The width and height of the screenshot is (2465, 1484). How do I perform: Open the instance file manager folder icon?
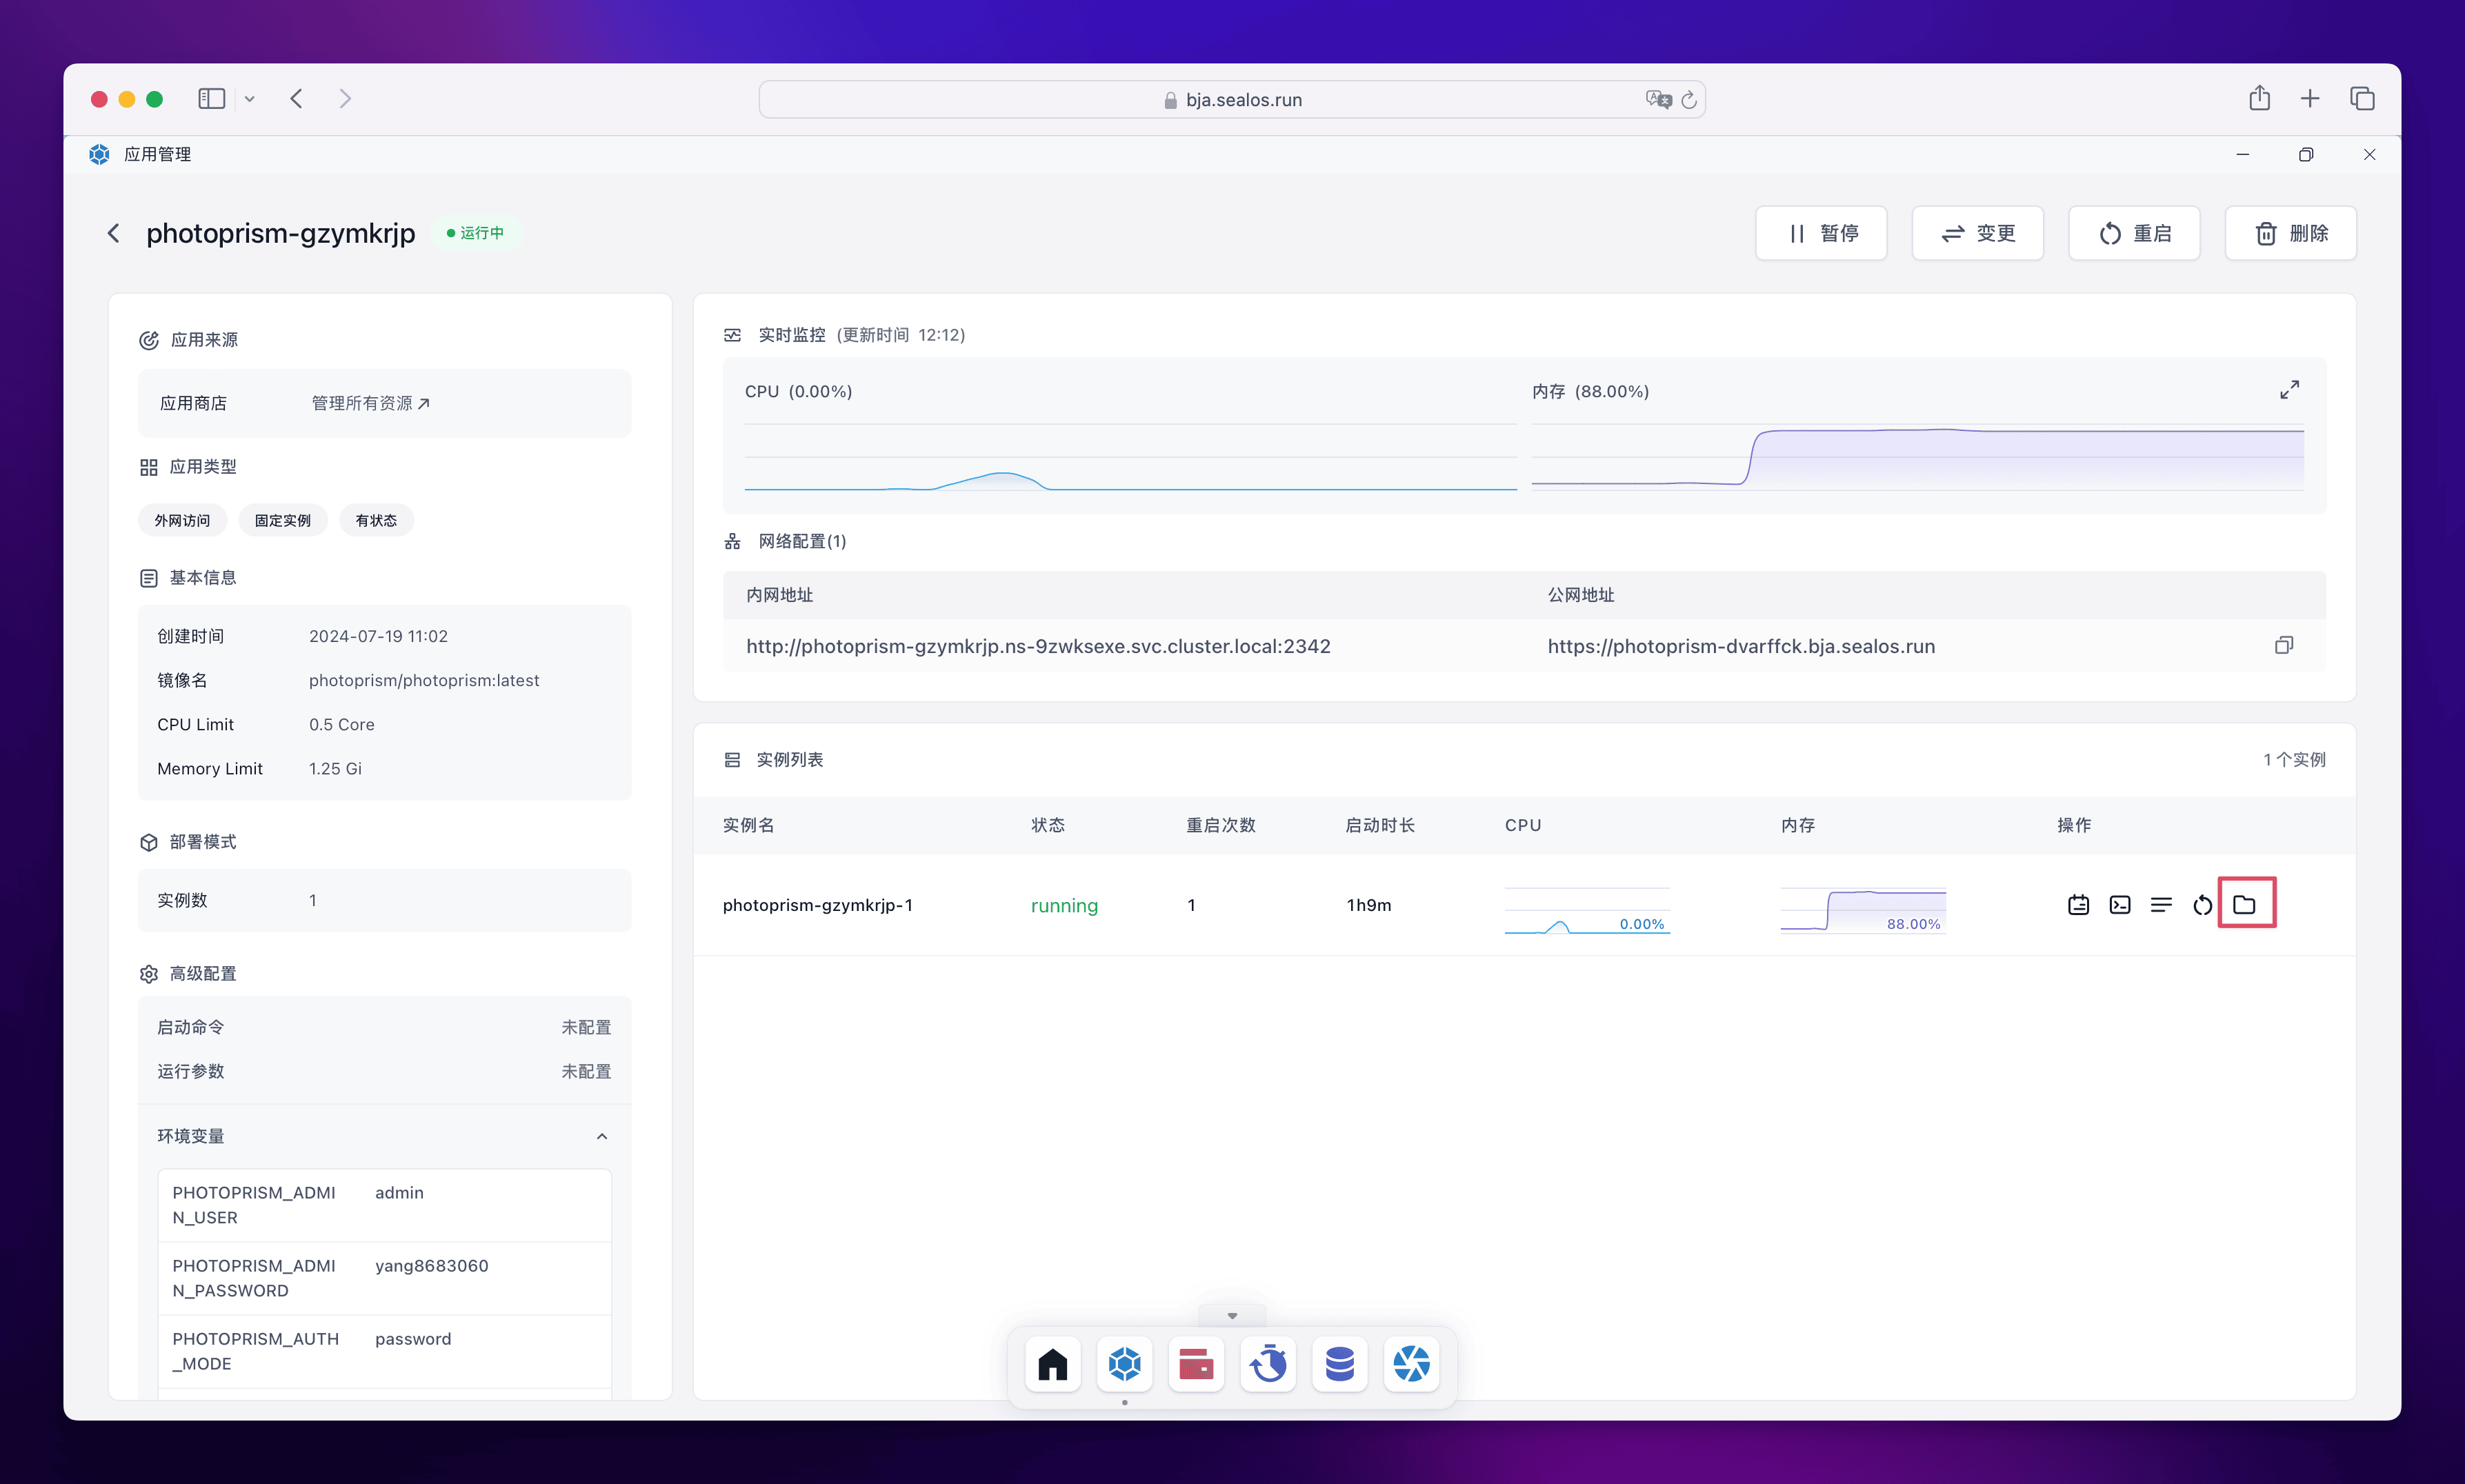click(x=2244, y=905)
